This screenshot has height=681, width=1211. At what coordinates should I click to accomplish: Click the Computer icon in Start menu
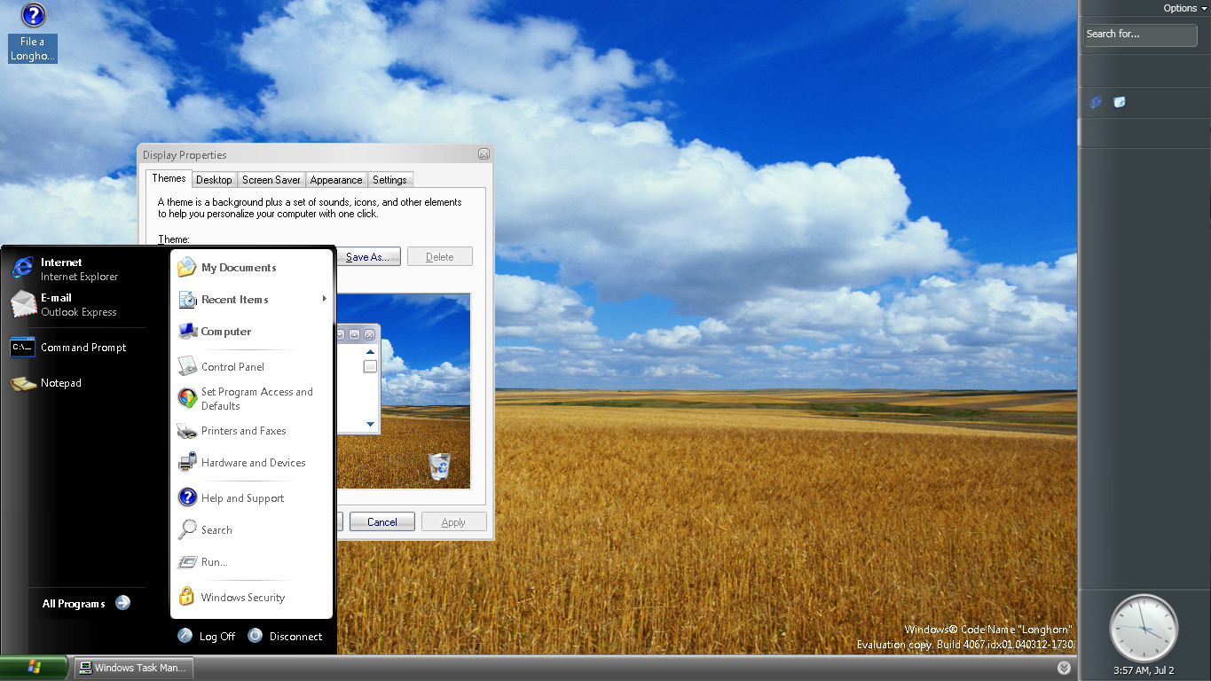point(187,331)
